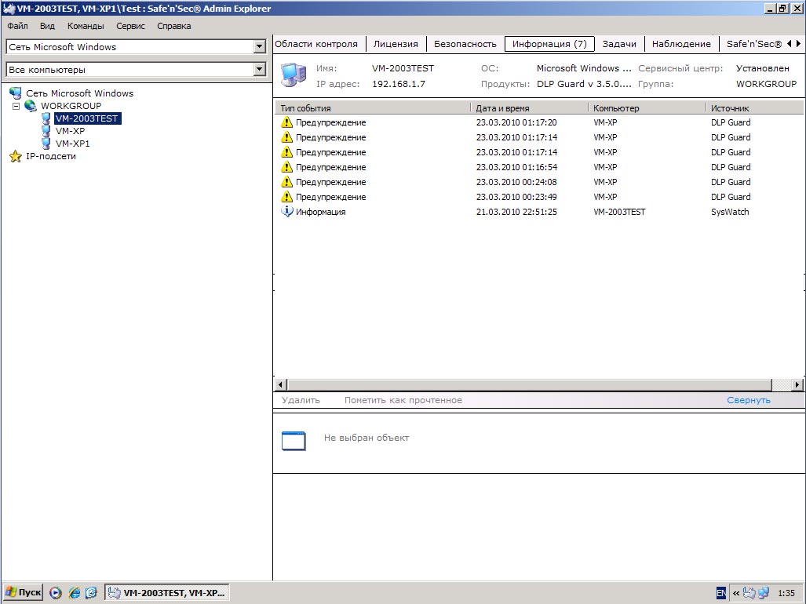The width and height of the screenshot is (806, 604).
Task: Click the third quick launch icon in the taskbar
Action: pos(92,593)
